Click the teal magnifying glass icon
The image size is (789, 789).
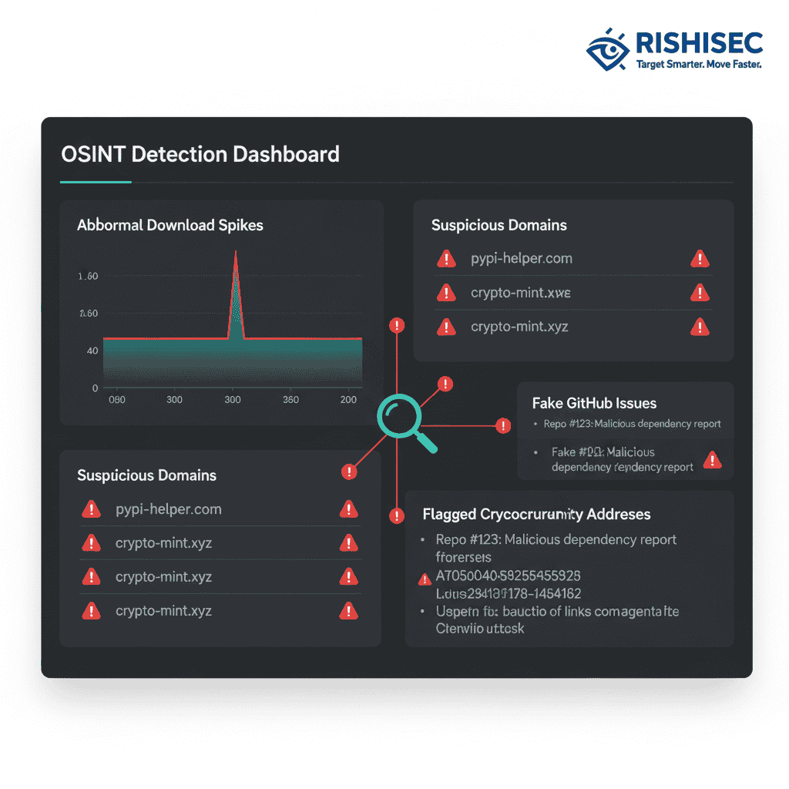[x=399, y=417]
